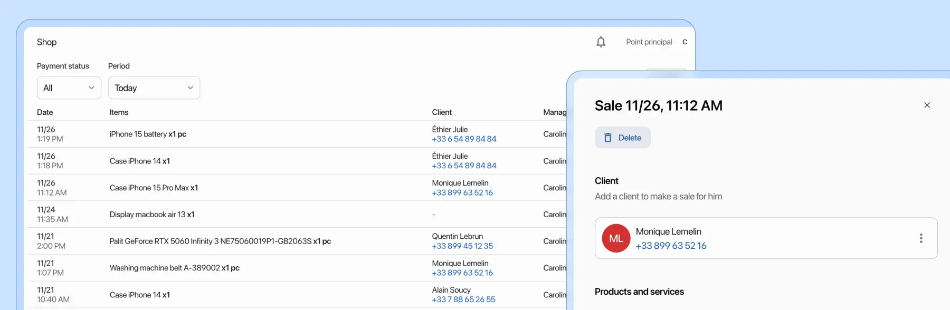Open the C user avatar menu

(x=685, y=42)
